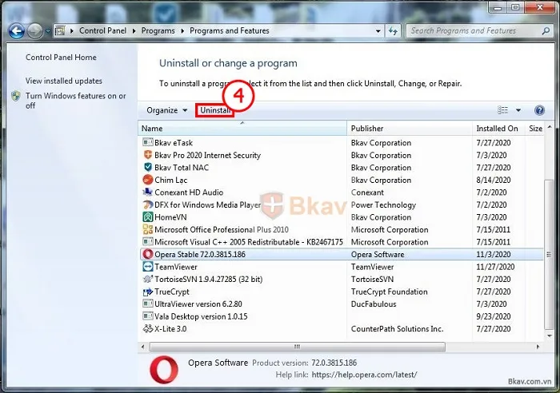The height and width of the screenshot is (393, 560).
Task: Open View installed updates link
Action: [64, 81]
